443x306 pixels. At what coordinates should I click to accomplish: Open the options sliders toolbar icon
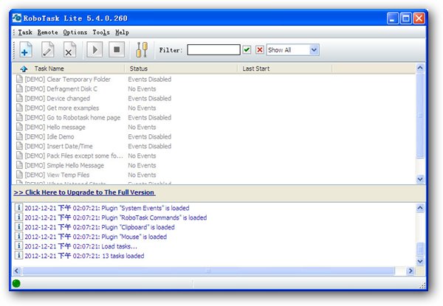coord(141,50)
